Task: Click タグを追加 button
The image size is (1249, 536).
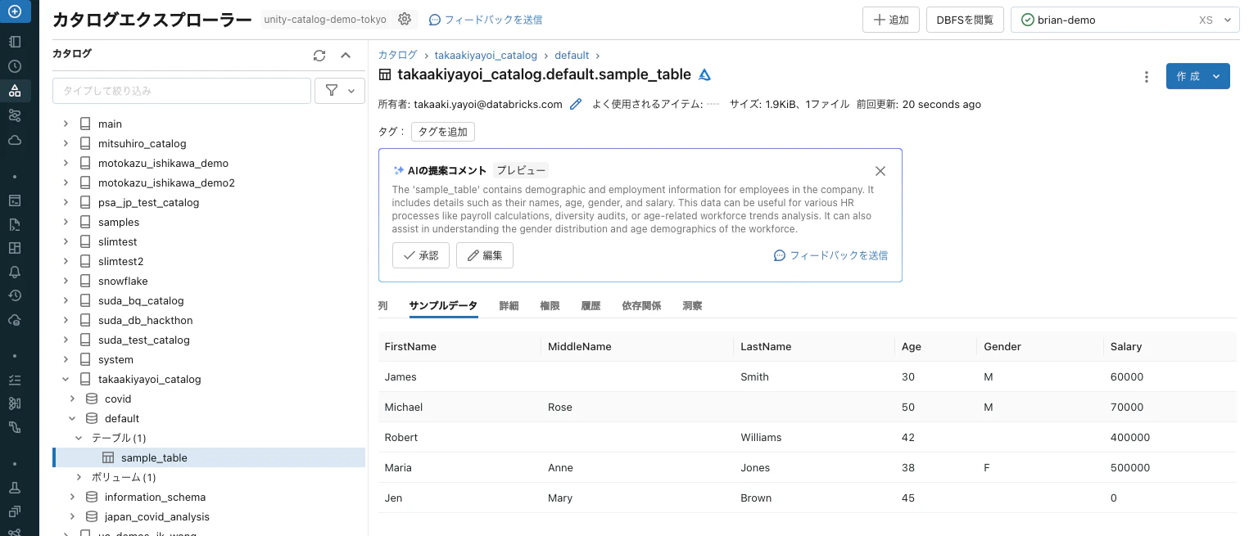Action: point(443,132)
